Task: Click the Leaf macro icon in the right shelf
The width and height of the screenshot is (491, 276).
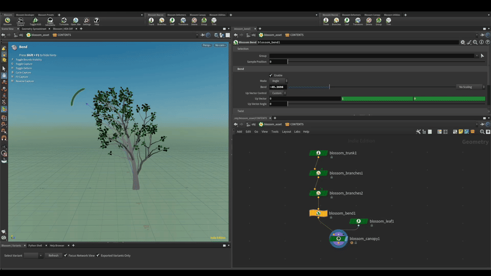Action: coord(346,21)
